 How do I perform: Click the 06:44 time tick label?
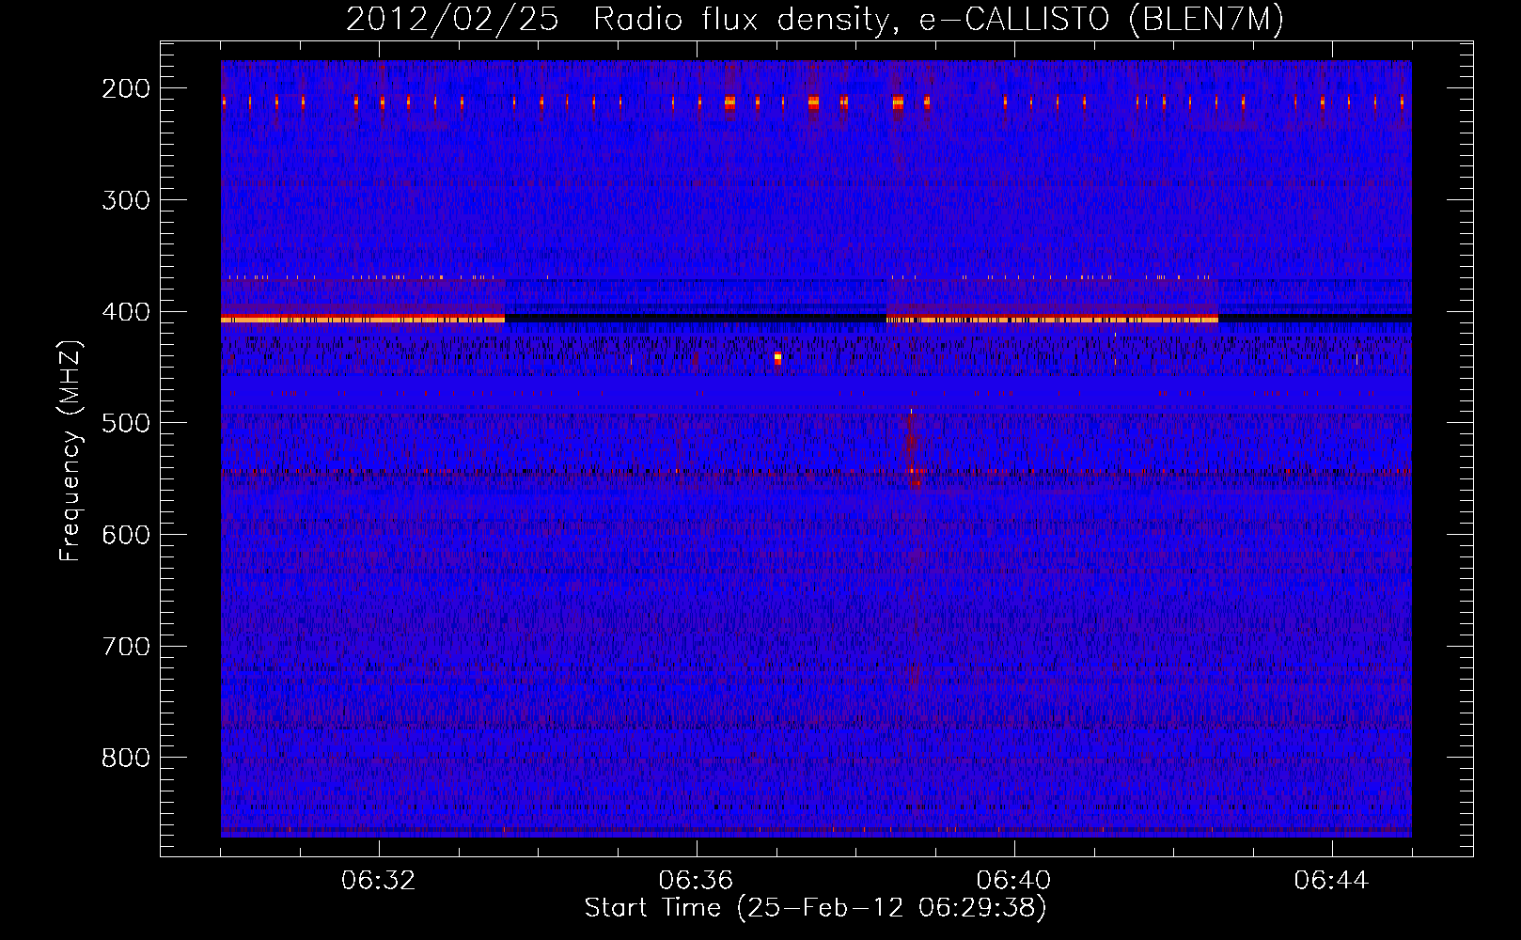click(1332, 881)
